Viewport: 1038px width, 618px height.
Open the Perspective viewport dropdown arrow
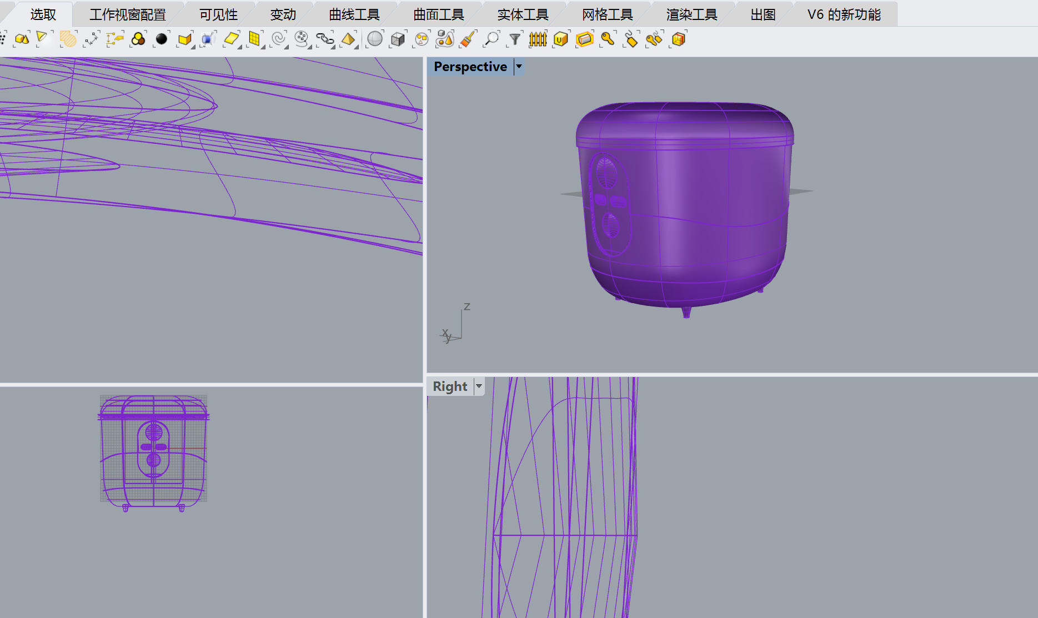coord(519,67)
